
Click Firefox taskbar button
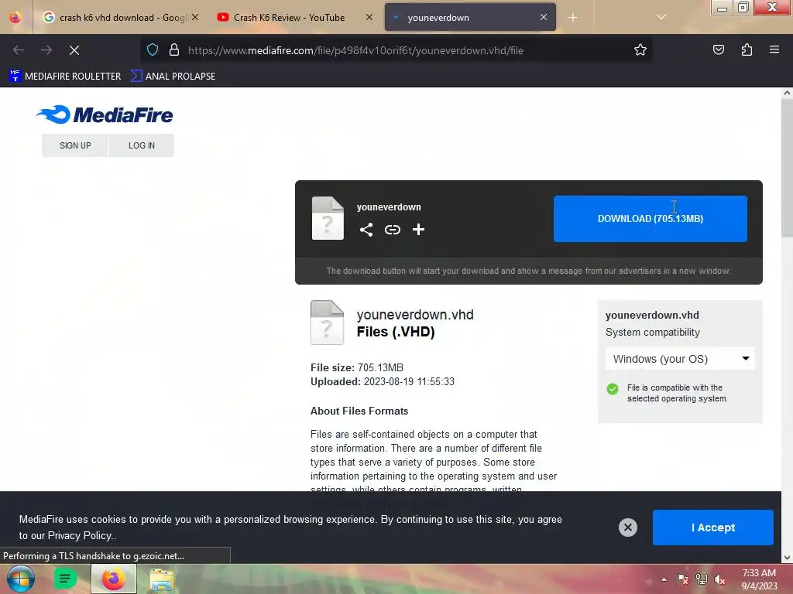pos(114,579)
